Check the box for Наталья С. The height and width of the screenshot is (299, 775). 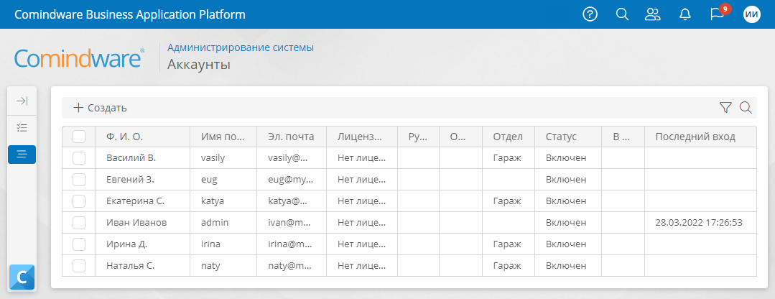click(x=79, y=265)
